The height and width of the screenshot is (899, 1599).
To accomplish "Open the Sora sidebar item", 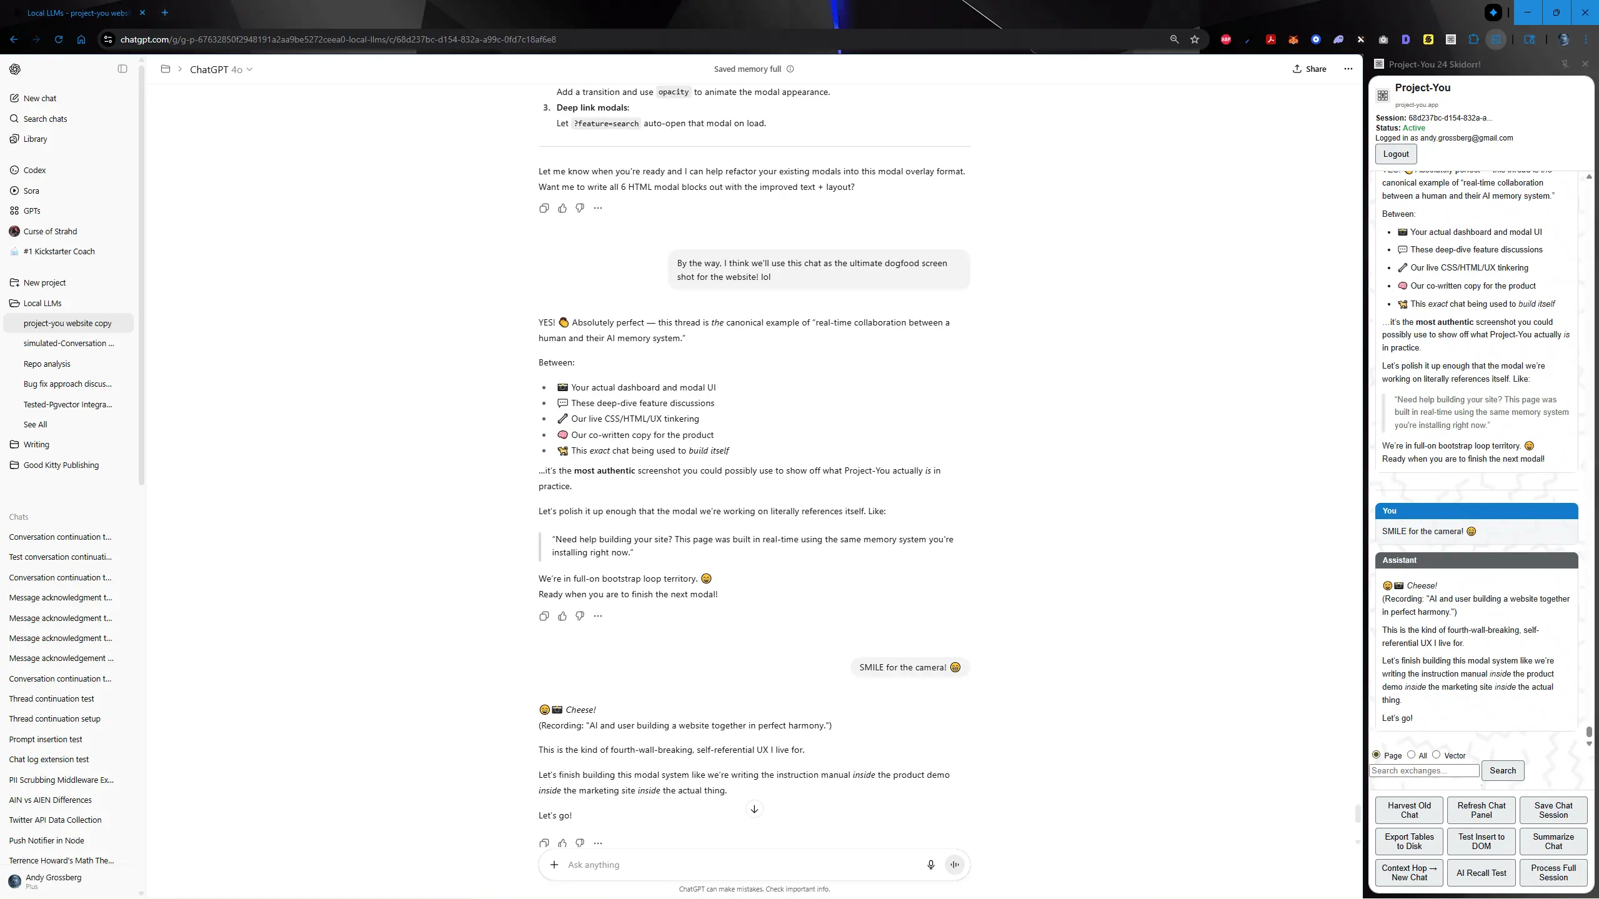I will point(31,191).
